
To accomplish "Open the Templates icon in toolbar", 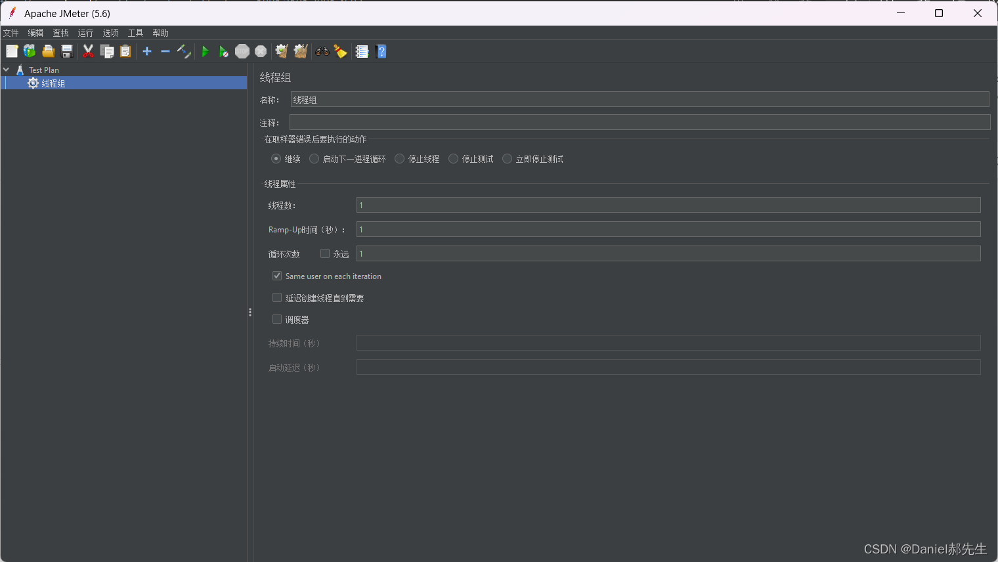I will [30, 51].
